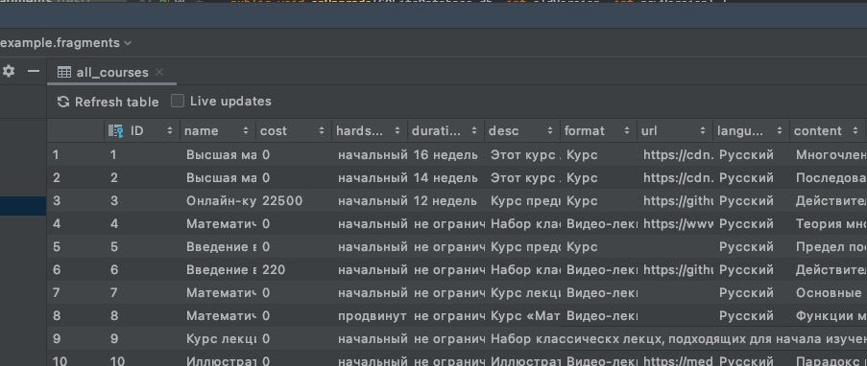Select the cost column header
The image size is (867, 366).
tap(294, 131)
